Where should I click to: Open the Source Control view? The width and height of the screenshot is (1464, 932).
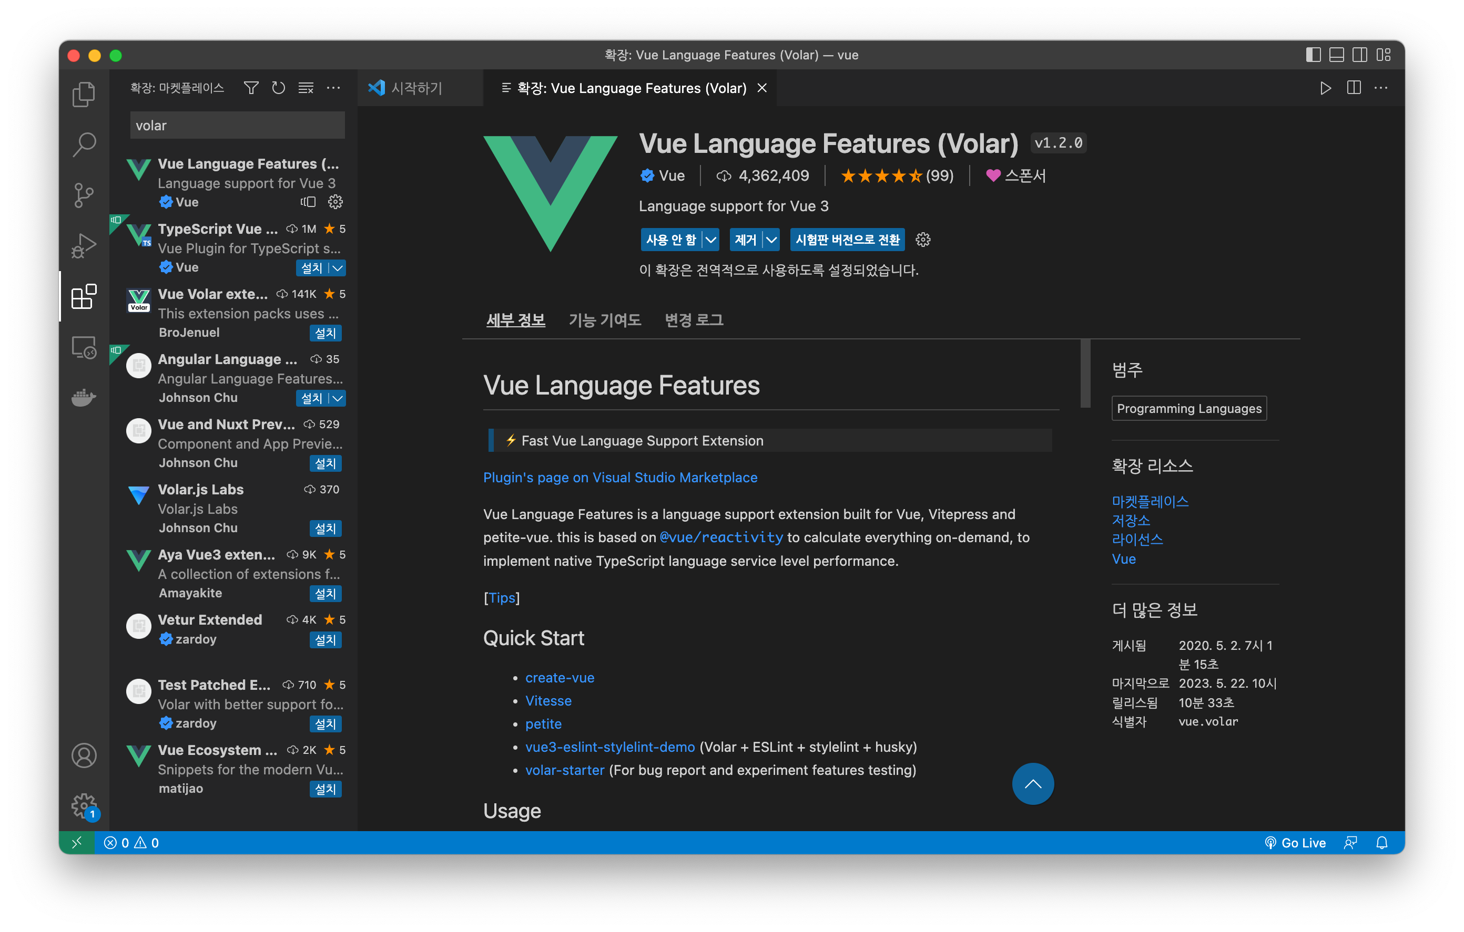84,195
